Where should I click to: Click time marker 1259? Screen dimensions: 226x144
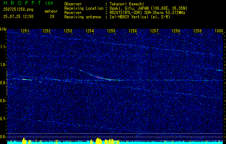(197, 31)
